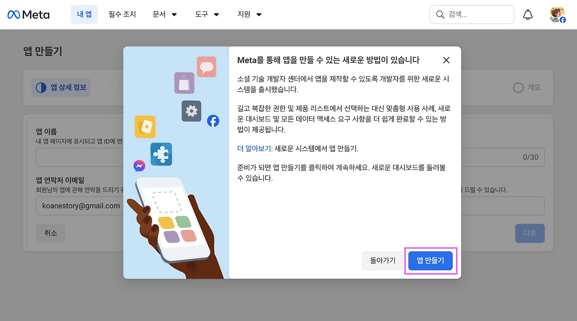577x321 pixels.
Task: Select the 개요 step label
Action: 534,87
